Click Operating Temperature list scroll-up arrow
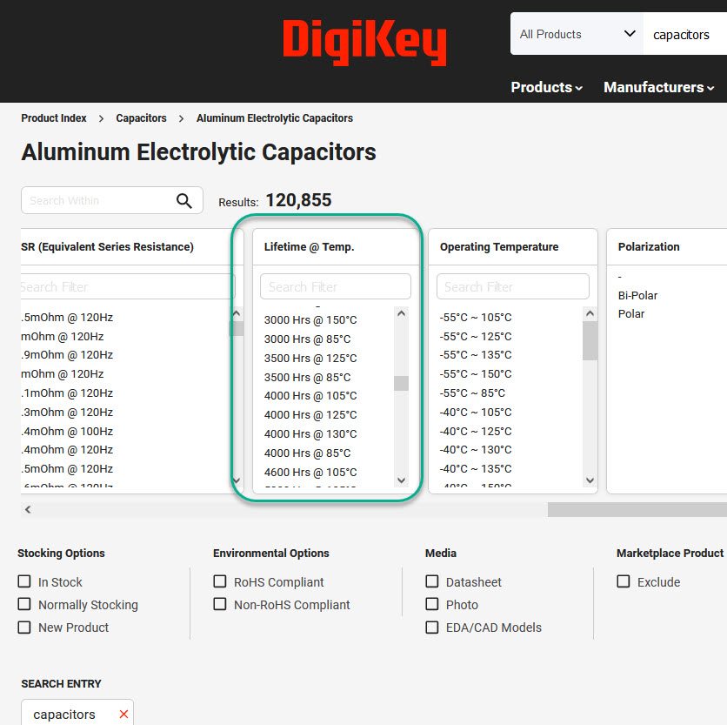 point(590,314)
